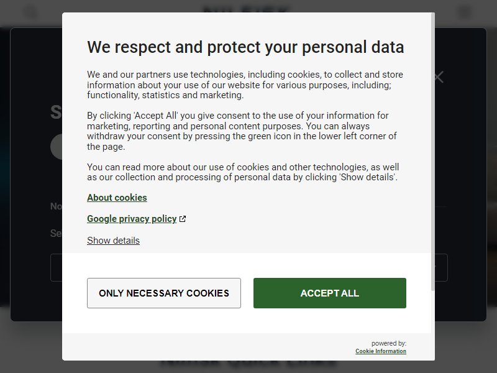Screen dimensions: 497x373
Task: Open the Google privacy policy link
Action: click(132, 219)
